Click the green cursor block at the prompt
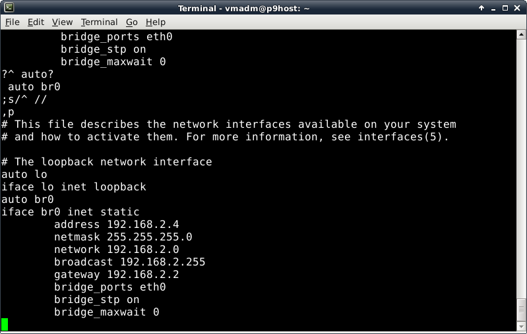This screenshot has height=334, width=527. pyautogui.click(x=5, y=324)
